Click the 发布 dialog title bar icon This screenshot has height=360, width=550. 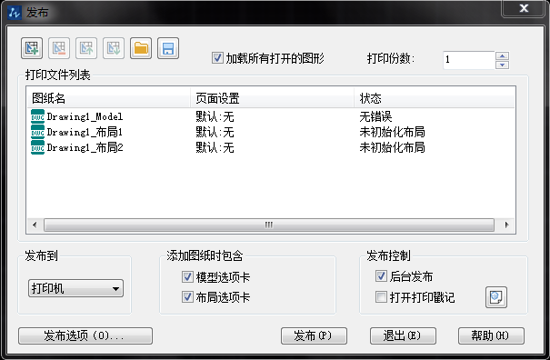[x=15, y=13]
